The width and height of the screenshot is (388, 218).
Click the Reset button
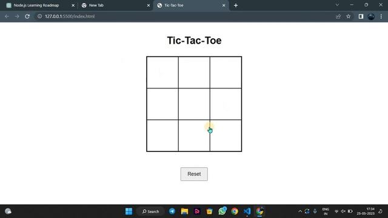tap(194, 174)
